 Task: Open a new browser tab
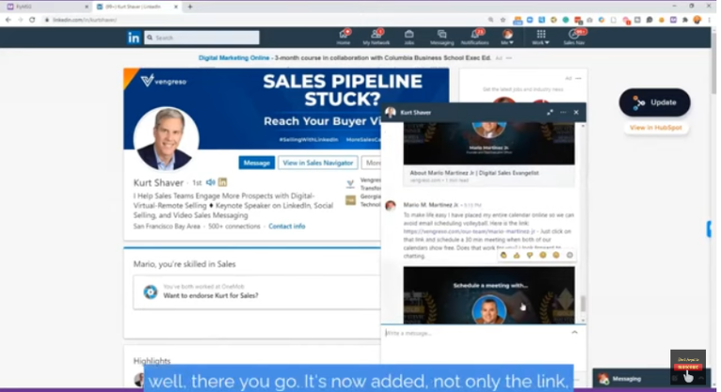pyautogui.click(x=190, y=7)
